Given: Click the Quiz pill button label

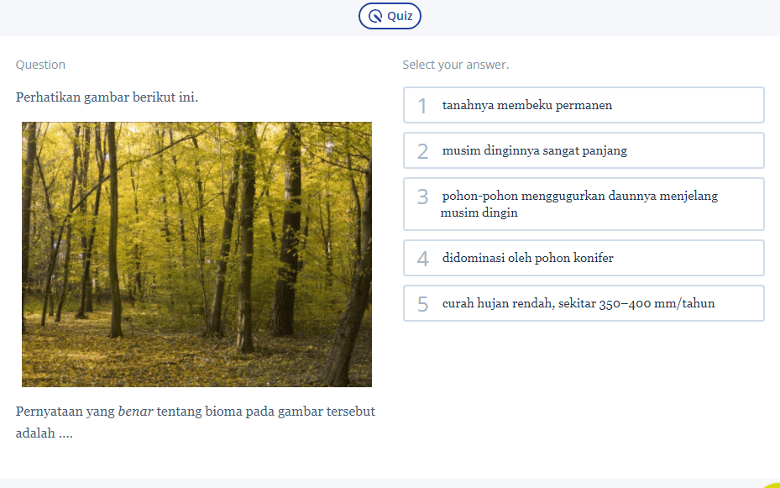Looking at the screenshot, I should pyautogui.click(x=399, y=16).
